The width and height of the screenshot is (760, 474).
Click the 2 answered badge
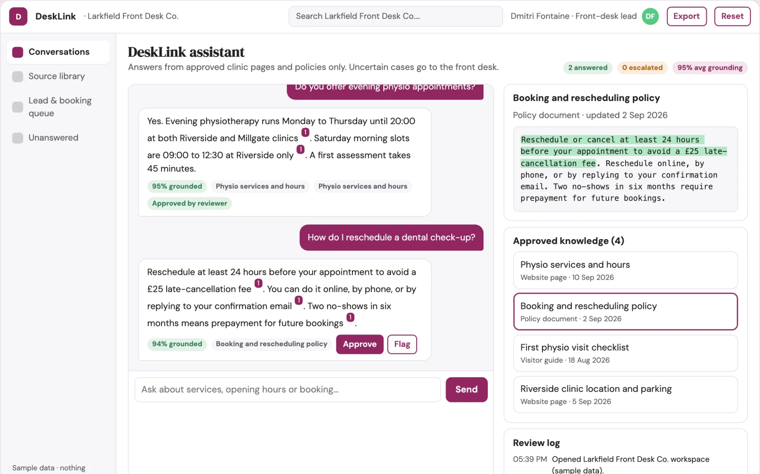pos(588,68)
